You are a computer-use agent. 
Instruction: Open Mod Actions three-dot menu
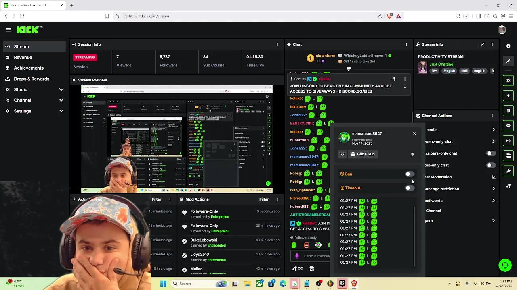click(277, 199)
